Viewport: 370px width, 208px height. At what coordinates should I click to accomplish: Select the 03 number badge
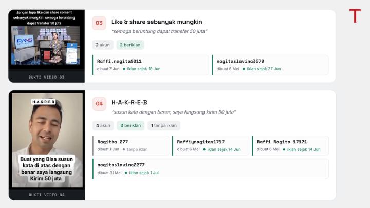coord(99,23)
